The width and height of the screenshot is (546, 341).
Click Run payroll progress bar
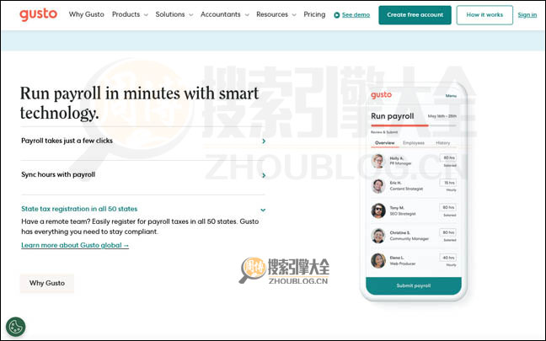click(414, 125)
